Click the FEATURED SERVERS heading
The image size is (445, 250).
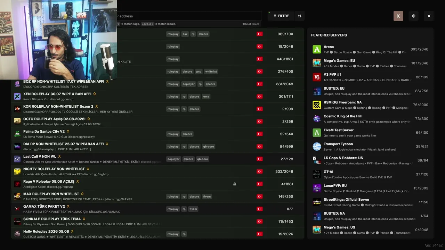pyautogui.click(x=329, y=35)
